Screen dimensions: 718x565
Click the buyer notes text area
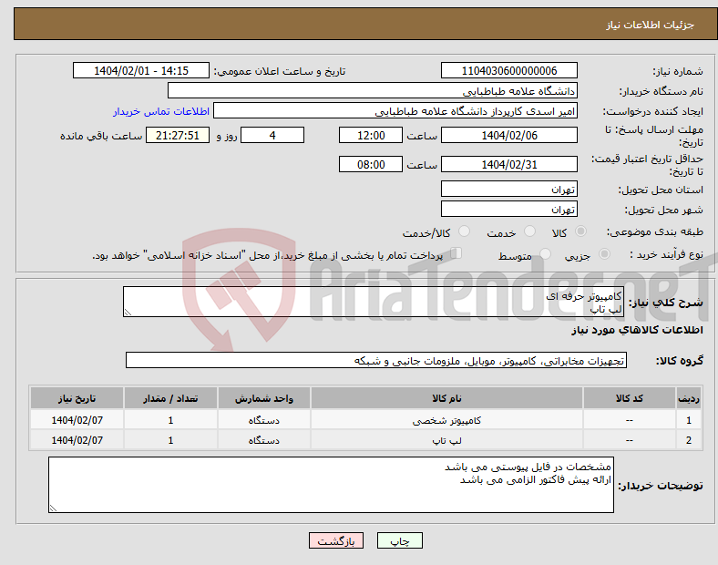331,485
